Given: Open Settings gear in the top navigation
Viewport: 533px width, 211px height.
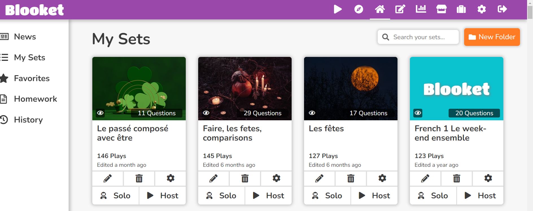Looking at the screenshot, I should coord(482,9).
